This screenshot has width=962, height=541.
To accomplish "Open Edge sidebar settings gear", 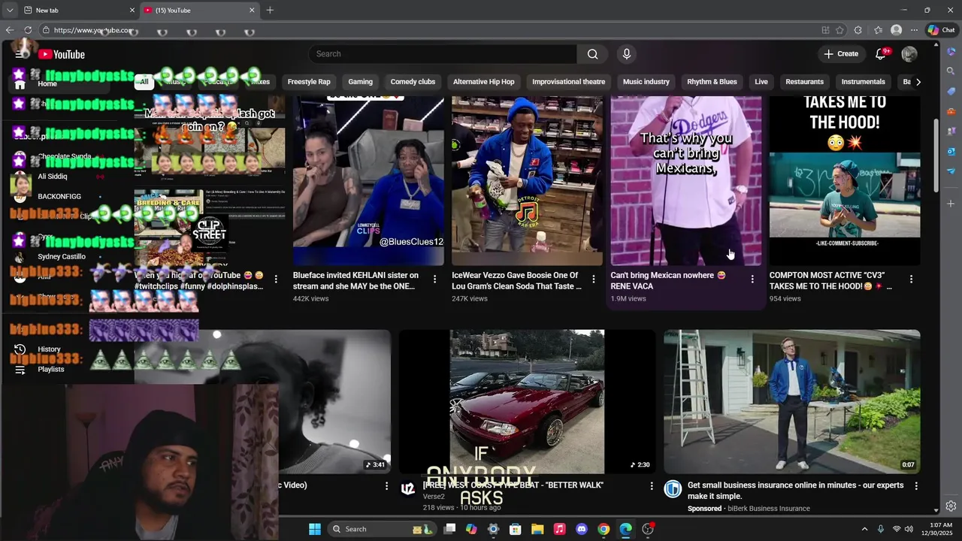I will [951, 506].
